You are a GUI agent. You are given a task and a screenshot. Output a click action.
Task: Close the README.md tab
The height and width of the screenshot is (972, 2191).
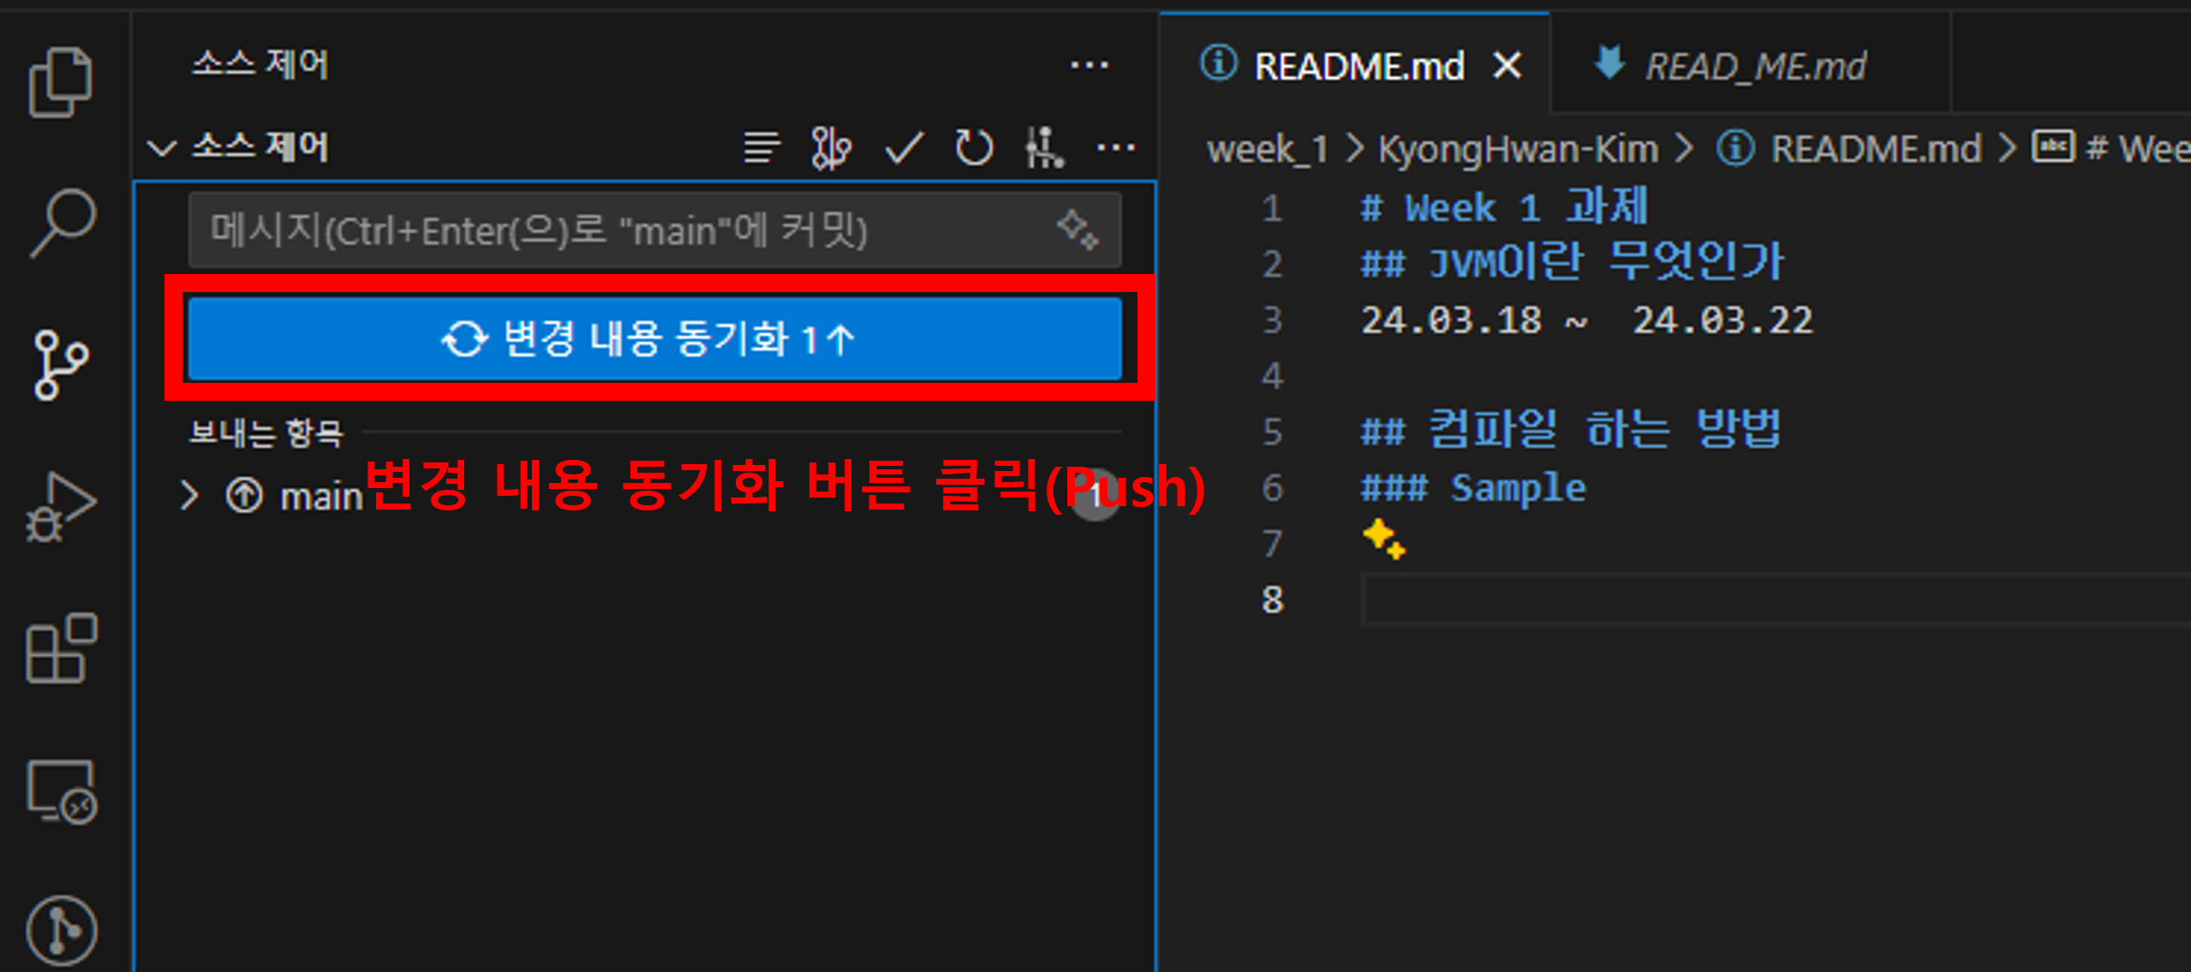pos(1507,65)
